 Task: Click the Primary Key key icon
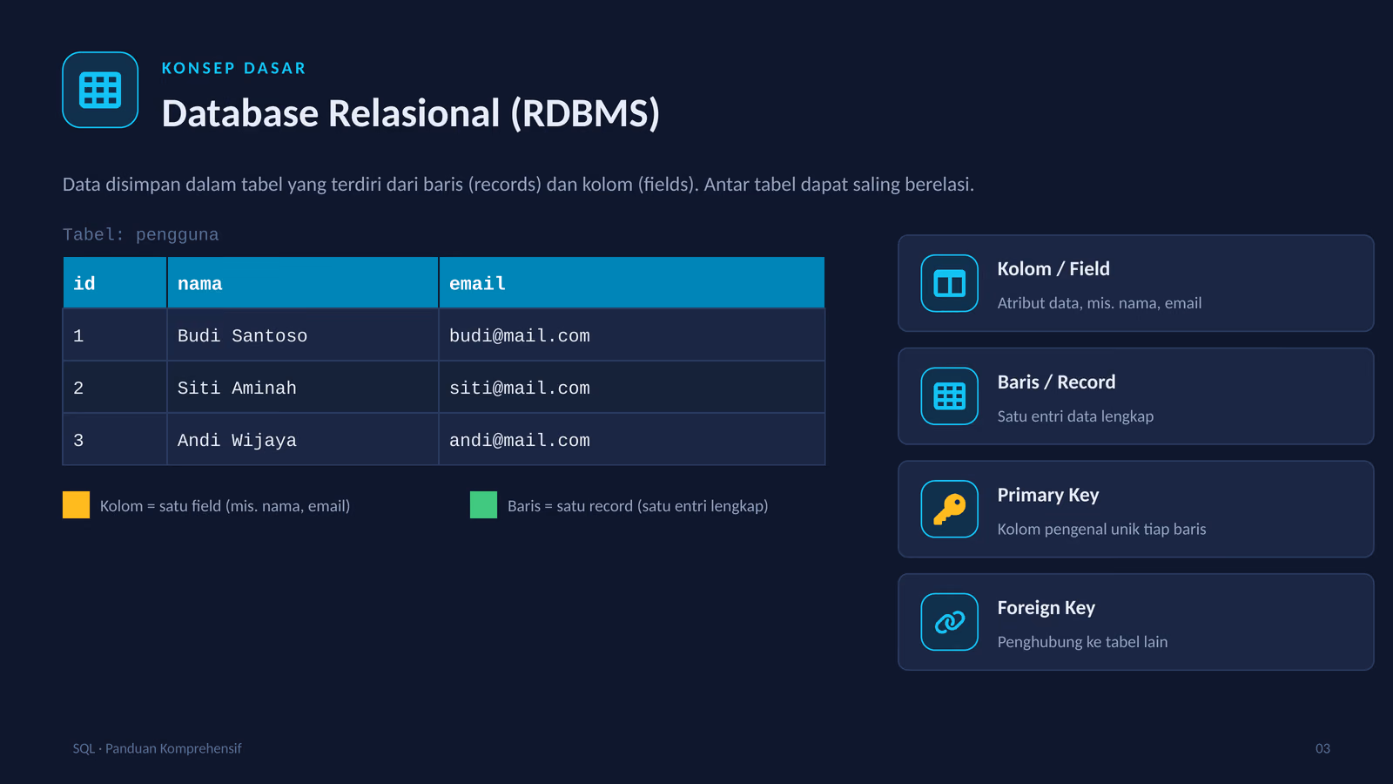(x=950, y=509)
